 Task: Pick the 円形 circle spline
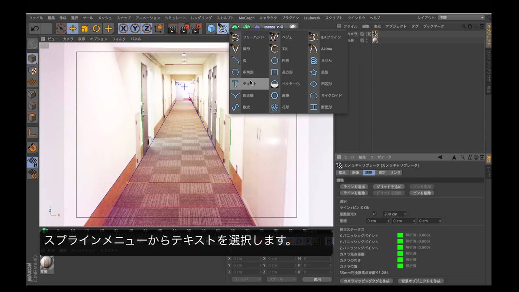pyautogui.click(x=288, y=61)
